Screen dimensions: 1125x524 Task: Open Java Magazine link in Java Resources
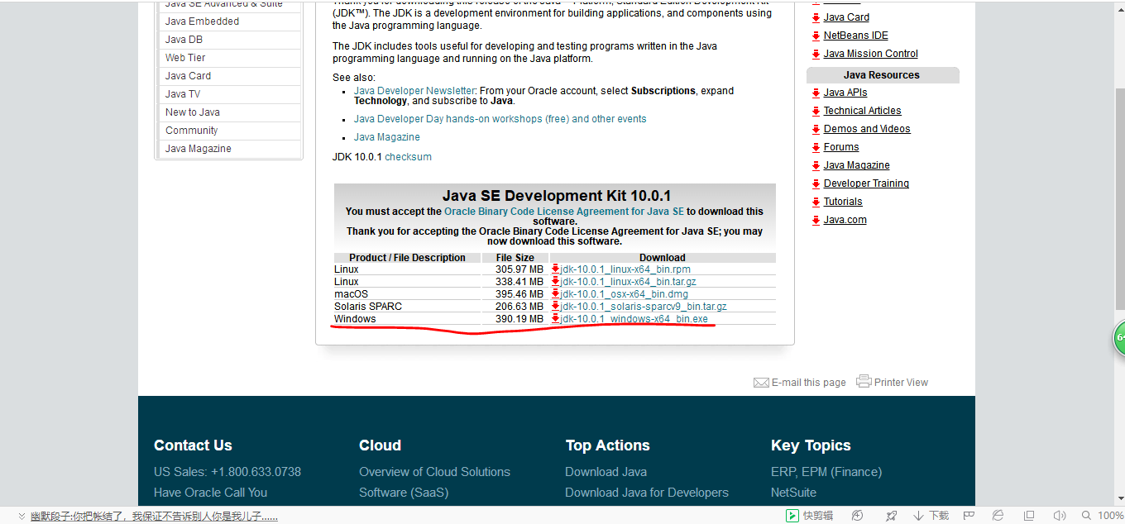[x=857, y=165]
